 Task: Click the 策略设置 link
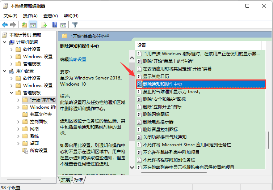click(77, 59)
